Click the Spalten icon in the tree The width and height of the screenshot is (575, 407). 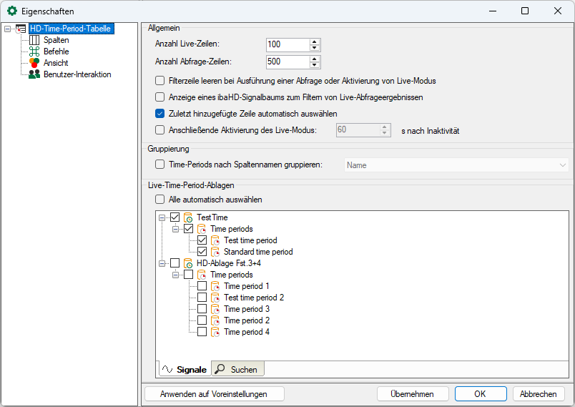pyautogui.click(x=34, y=40)
